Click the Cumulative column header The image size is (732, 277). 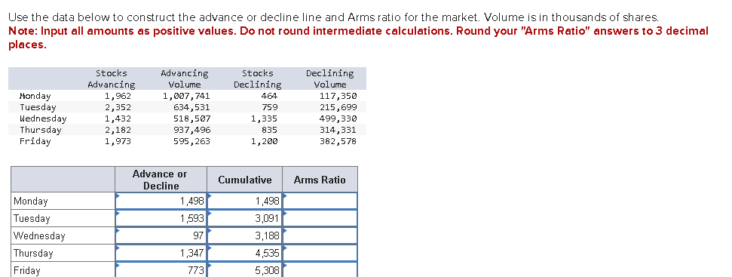tap(244, 180)
